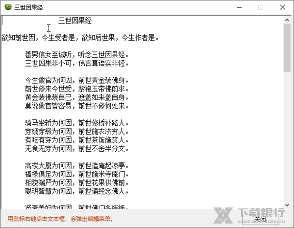Click the window title 三世因果经 in title bar
This screenshot has width=294, height=228.
(29, 7)
